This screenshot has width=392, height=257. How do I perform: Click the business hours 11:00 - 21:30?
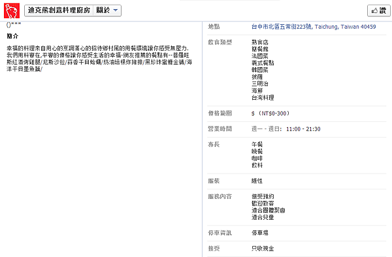303,129
